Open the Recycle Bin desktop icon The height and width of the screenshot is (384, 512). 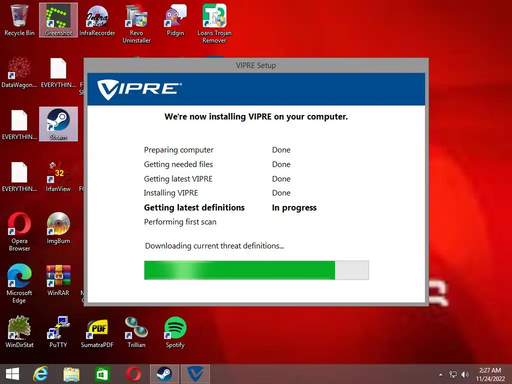pos(19,19)
